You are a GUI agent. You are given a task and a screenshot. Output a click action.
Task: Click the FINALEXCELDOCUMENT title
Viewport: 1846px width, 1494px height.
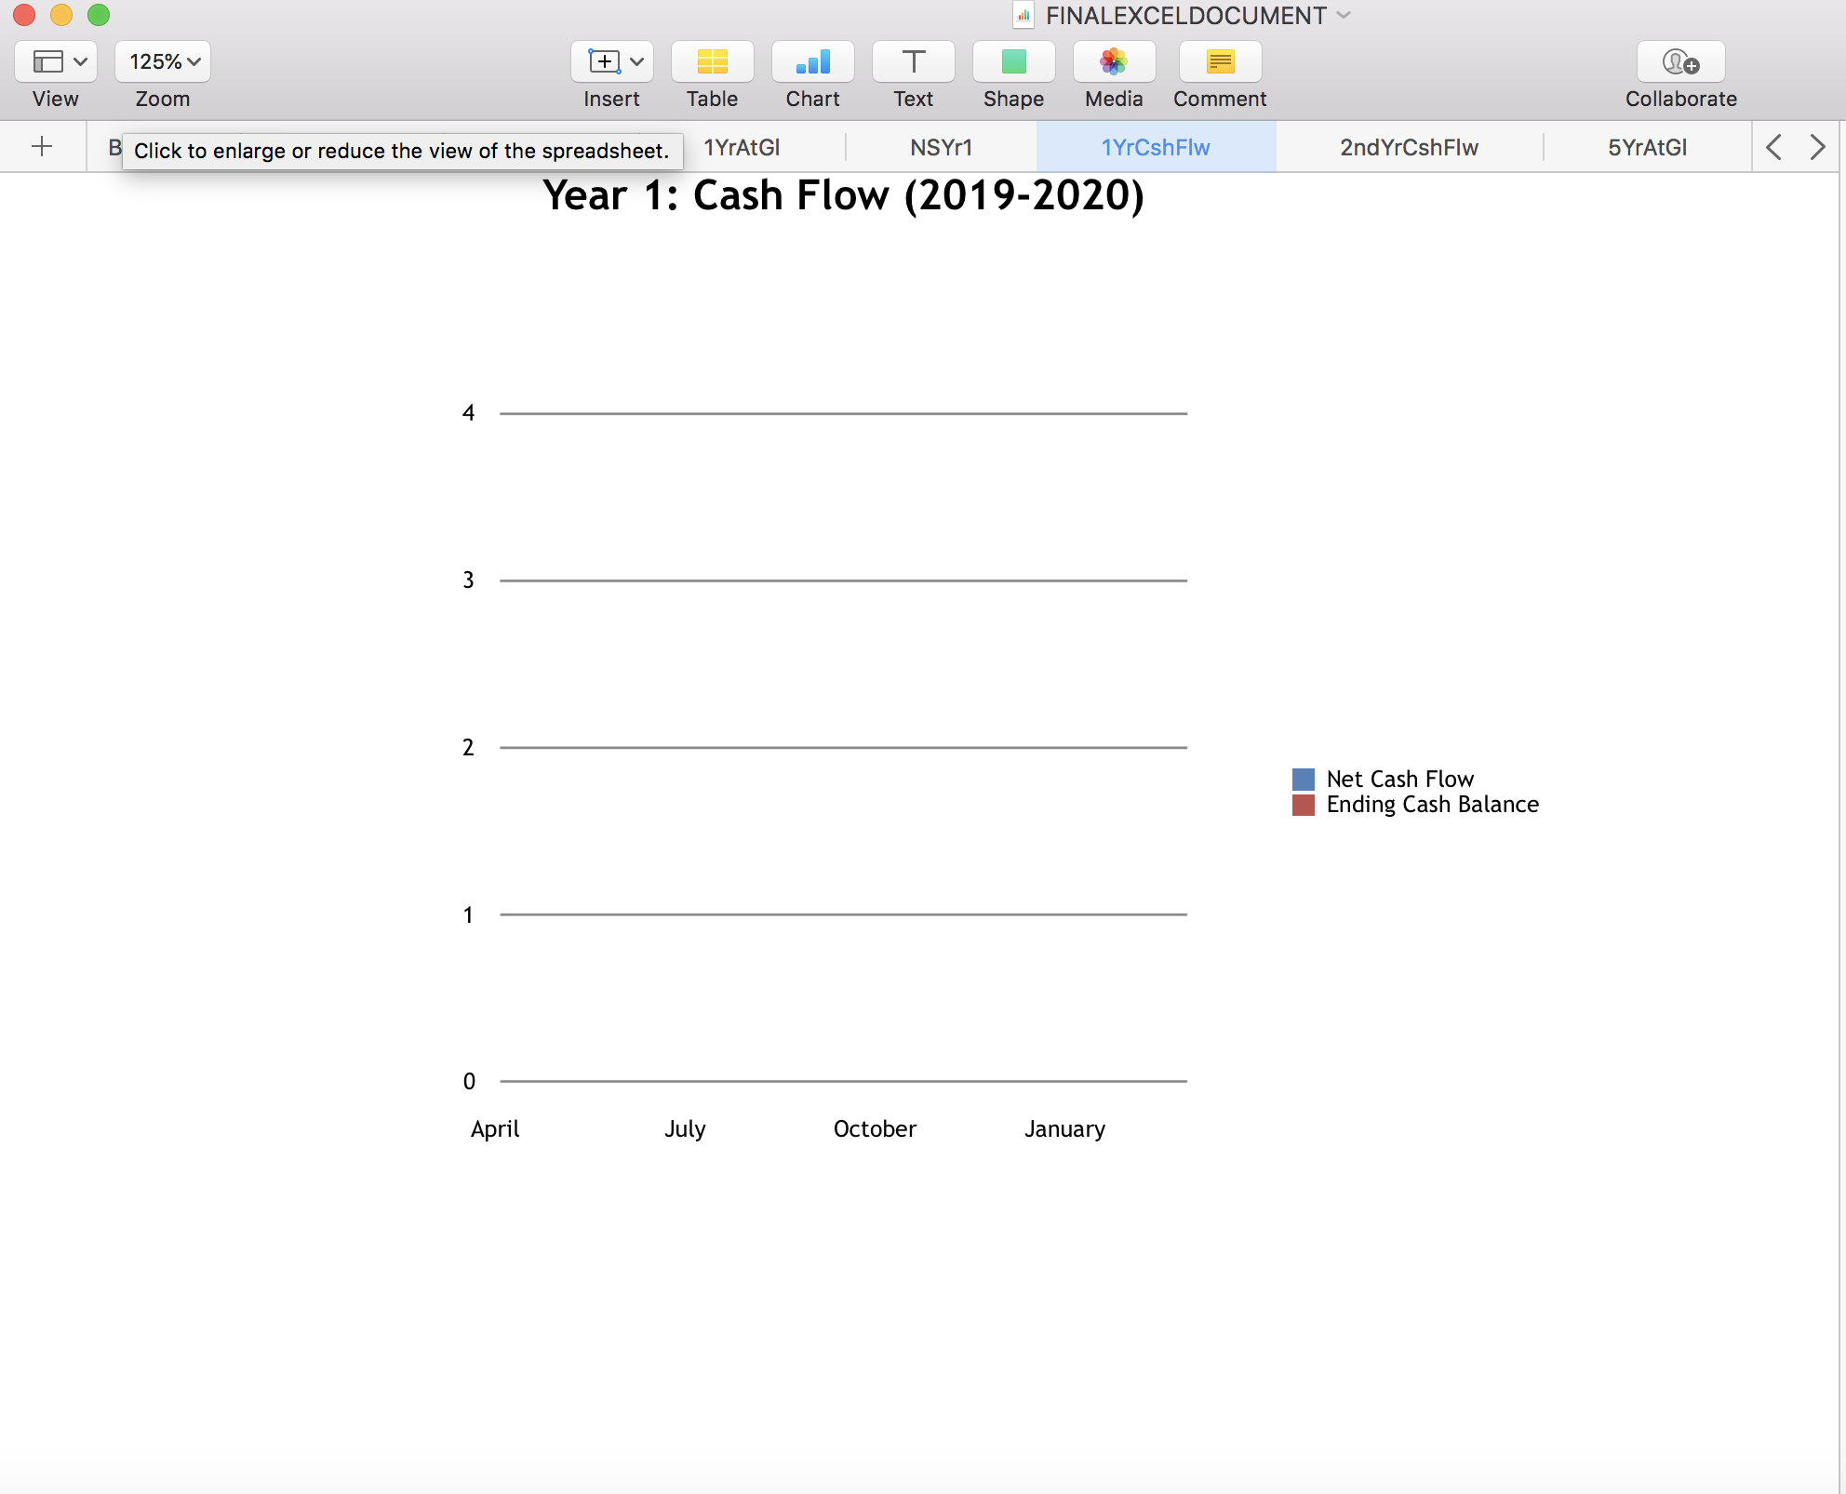1186,15
